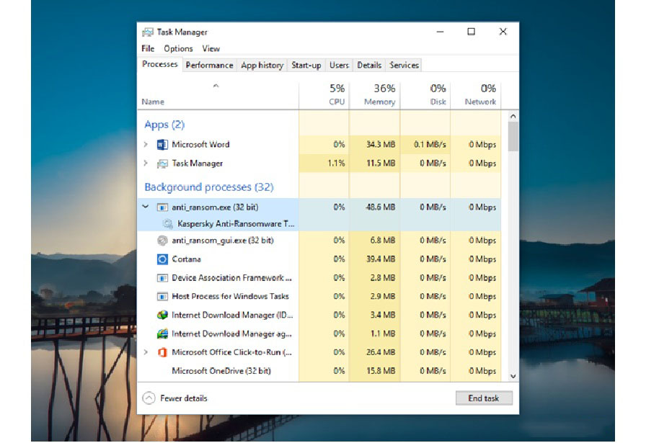Sort by the Memory column header
The image size is (659, 443).
tap(374, 95)
